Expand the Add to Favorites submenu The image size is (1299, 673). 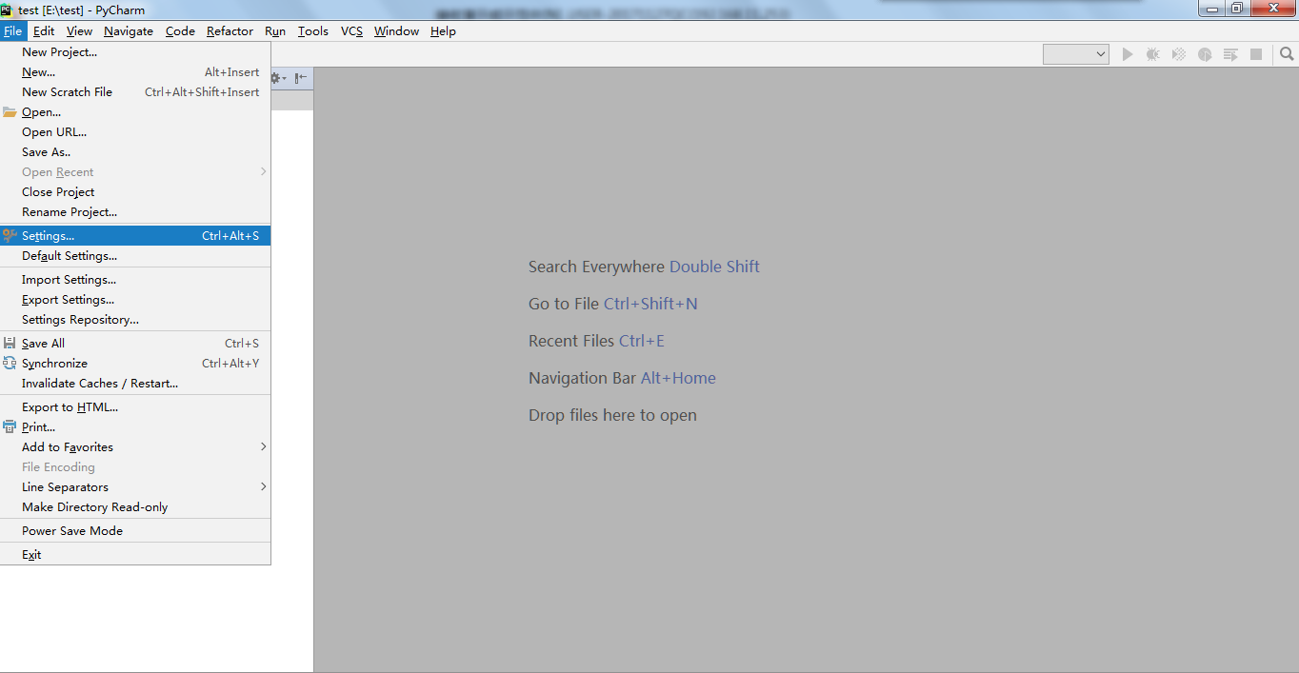[135, 447]
